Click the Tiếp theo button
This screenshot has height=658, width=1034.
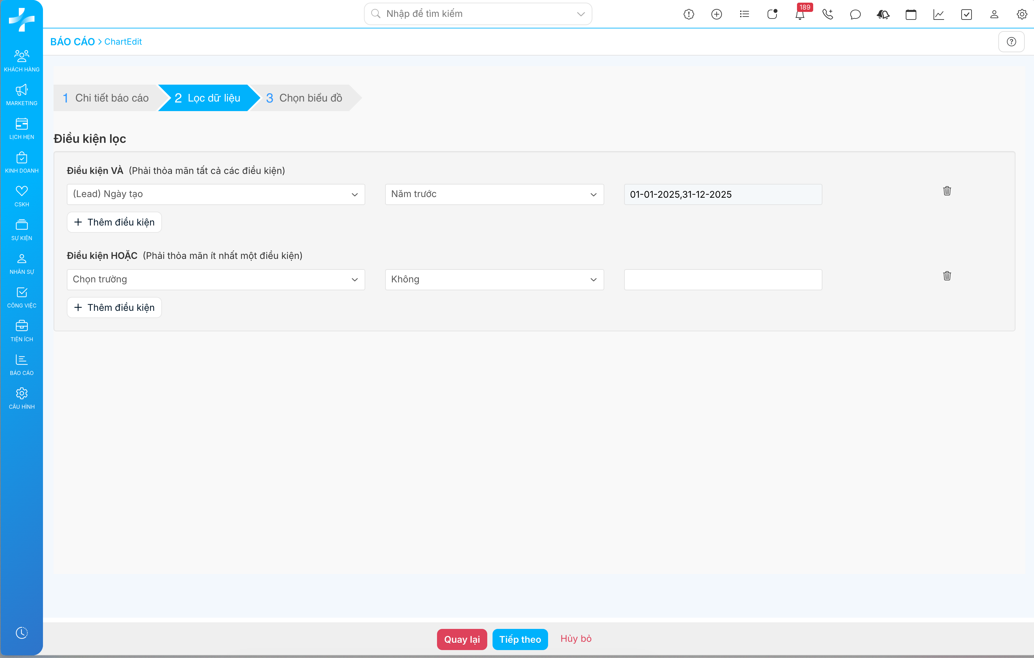520,639
